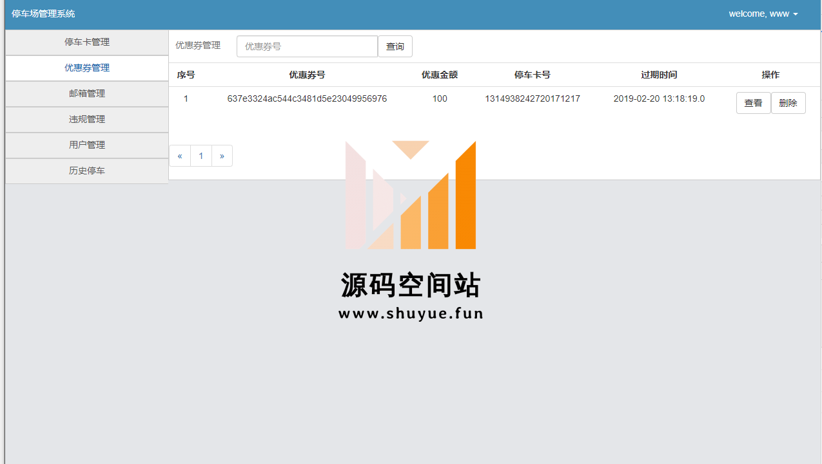The image size is (822, 464).
Task: Click the 优惠券管理 label beside the search box
Action: 198,46
